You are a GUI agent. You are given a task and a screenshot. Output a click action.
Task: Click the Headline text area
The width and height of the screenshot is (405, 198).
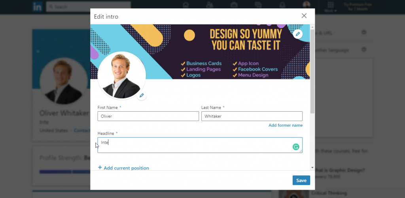pos(200,145)
